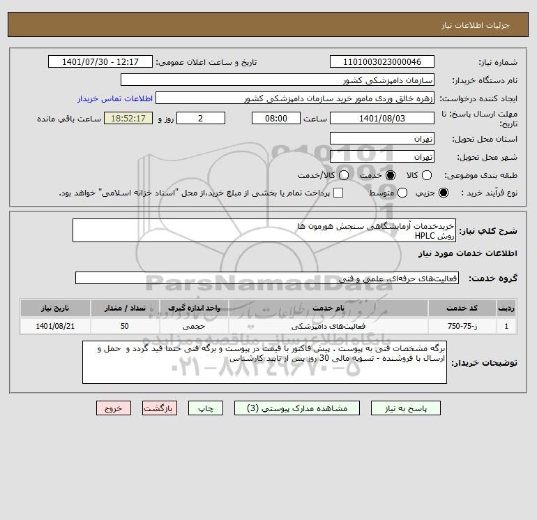Choose the جزیی purchase type radio
This screenshot has height=520, width=537.
[x=443, y=193]
